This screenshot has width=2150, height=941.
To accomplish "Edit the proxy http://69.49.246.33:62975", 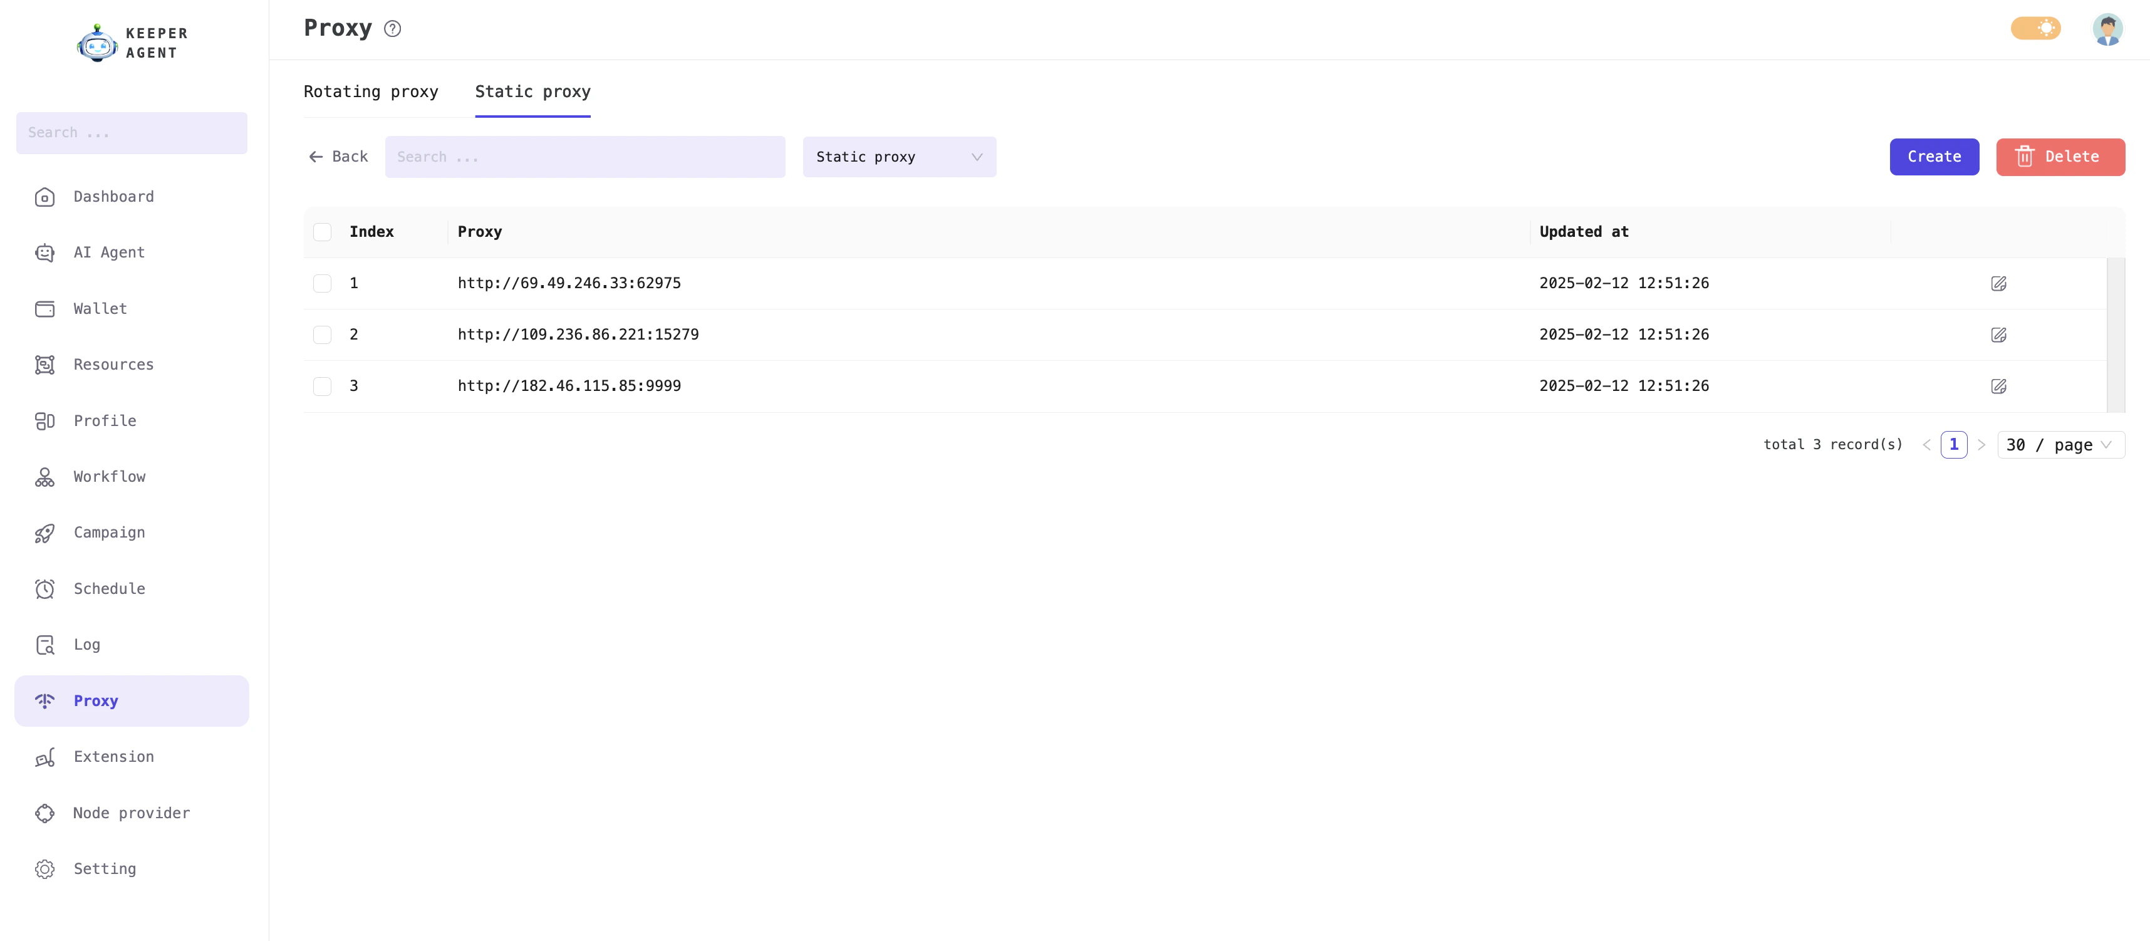I will pyautogui.click(x=1999, y=283).
